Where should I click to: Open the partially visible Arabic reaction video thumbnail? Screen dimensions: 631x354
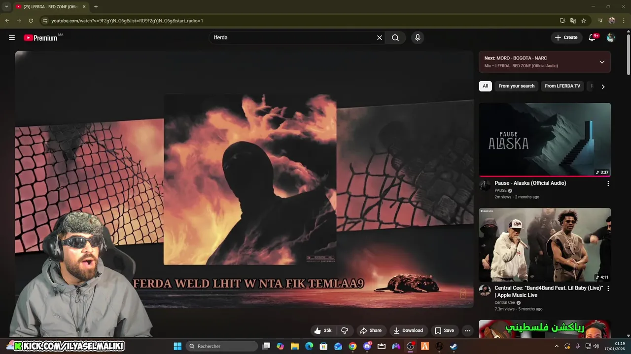(545, 329)
